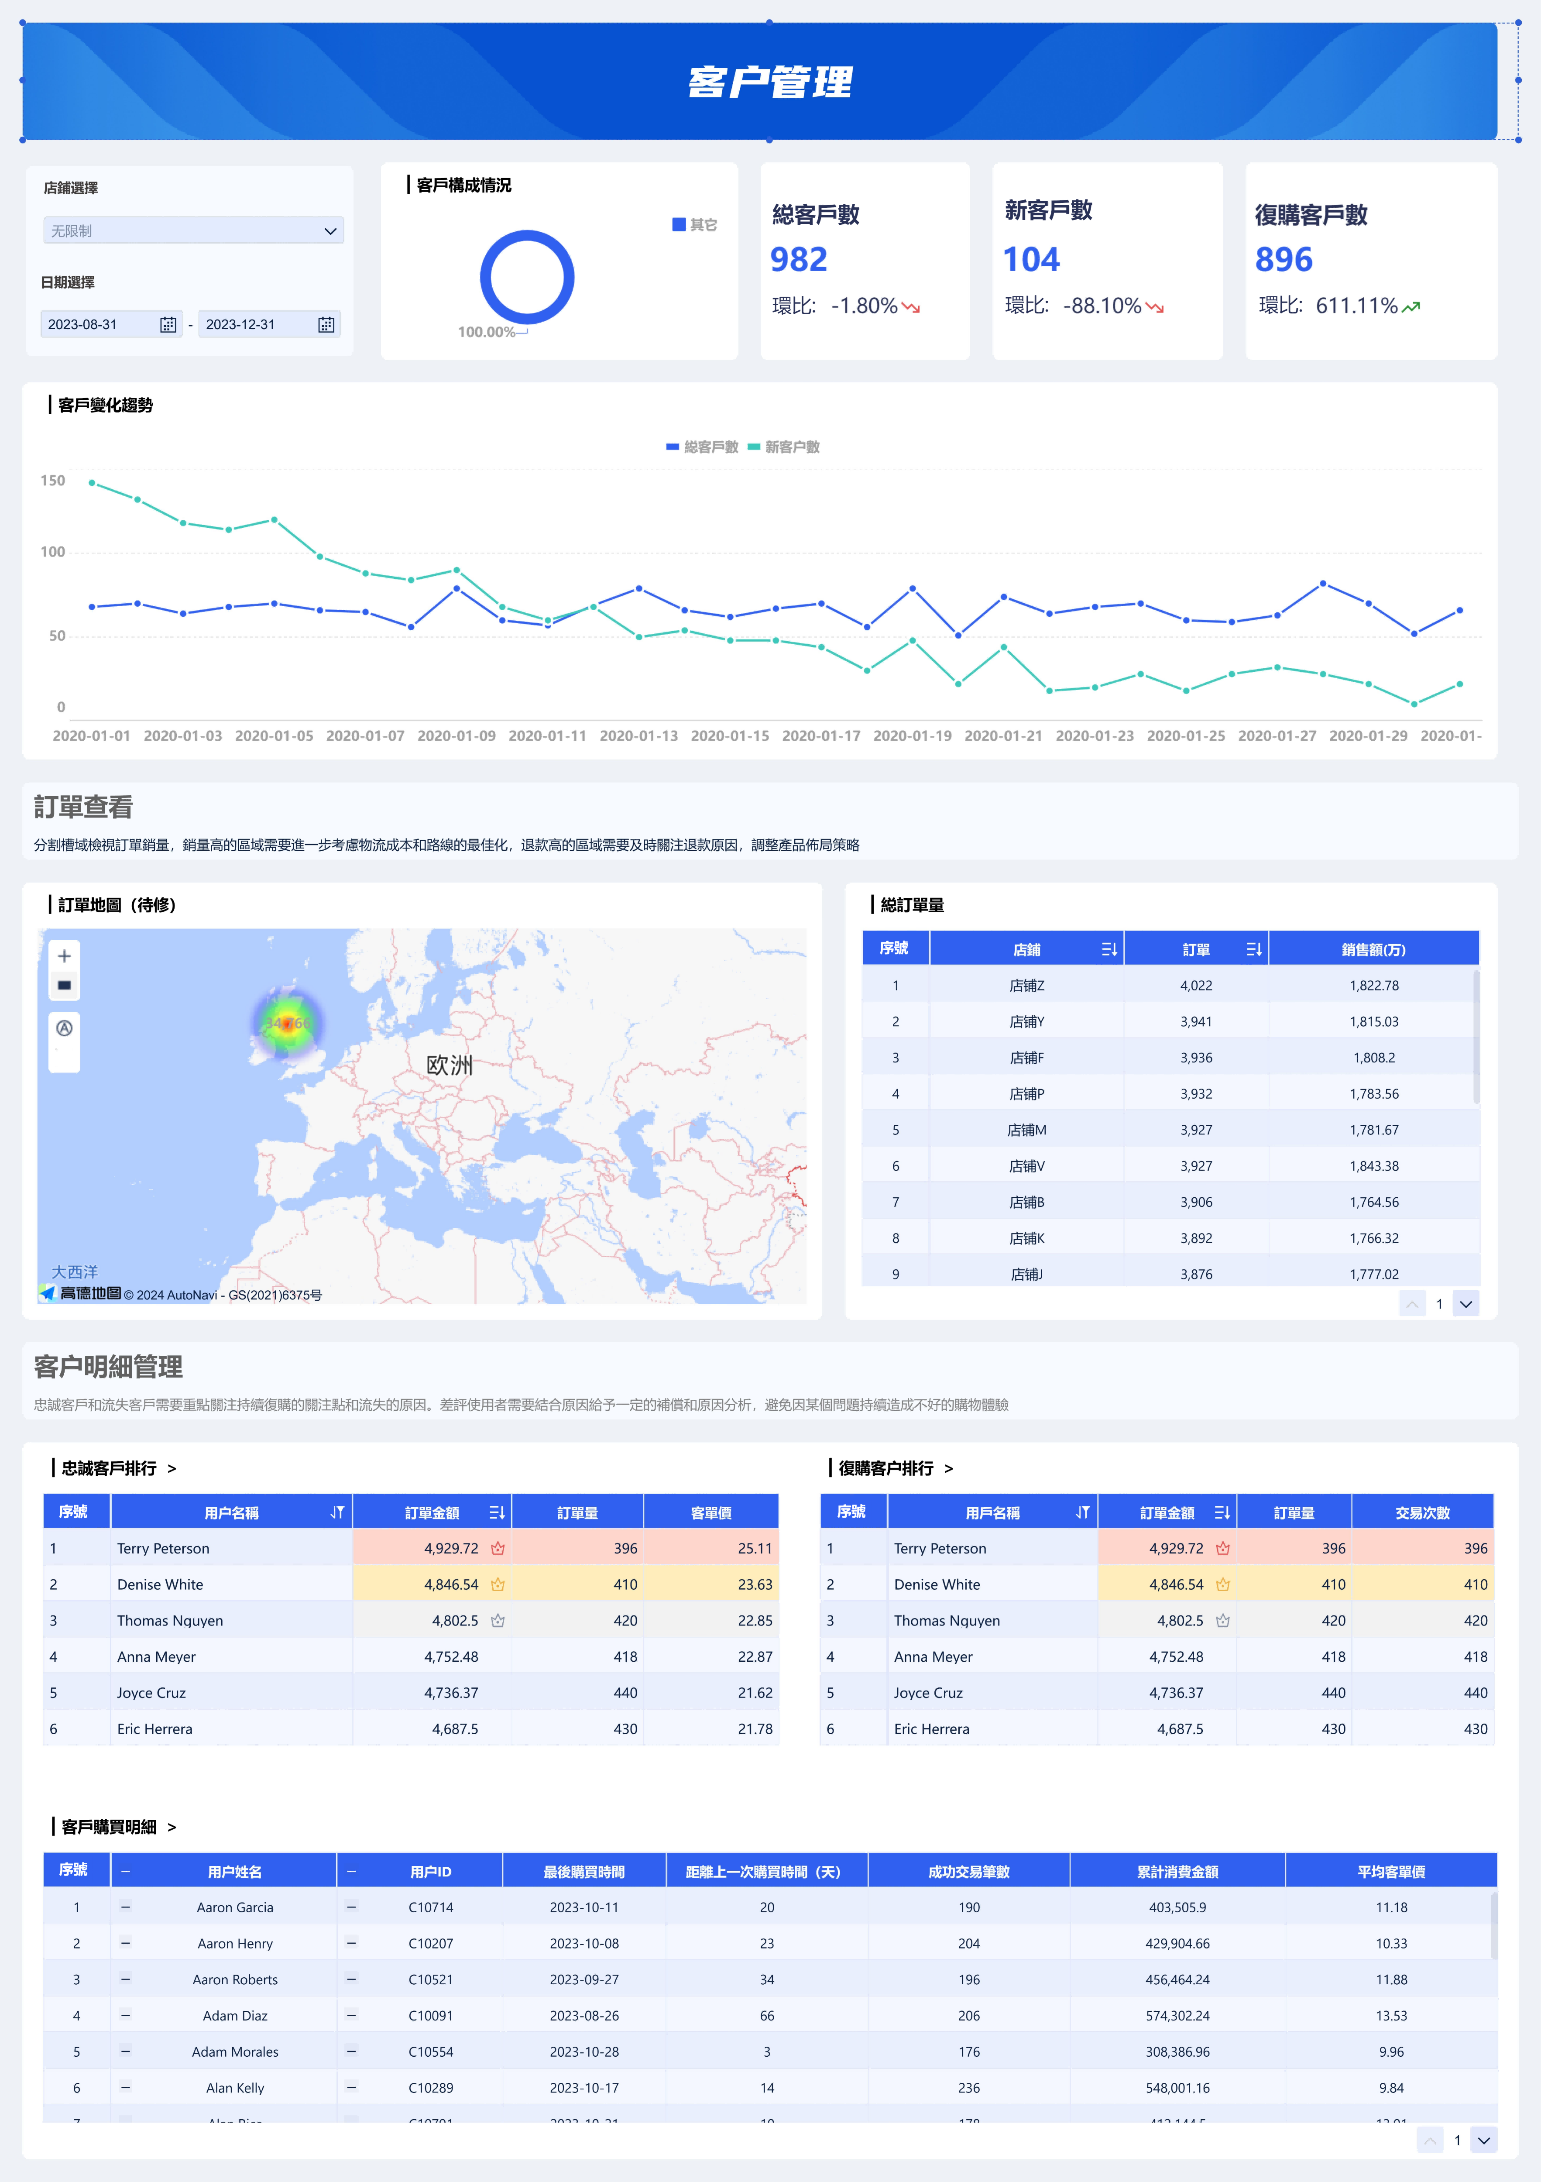Zoom out on the order map
Image resolution: width=1541 pixels, height=2182 pixels.
tap(64, 986)
